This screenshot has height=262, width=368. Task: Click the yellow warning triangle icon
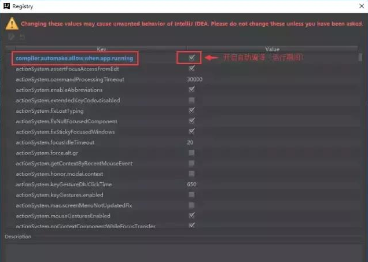[12, 24]
